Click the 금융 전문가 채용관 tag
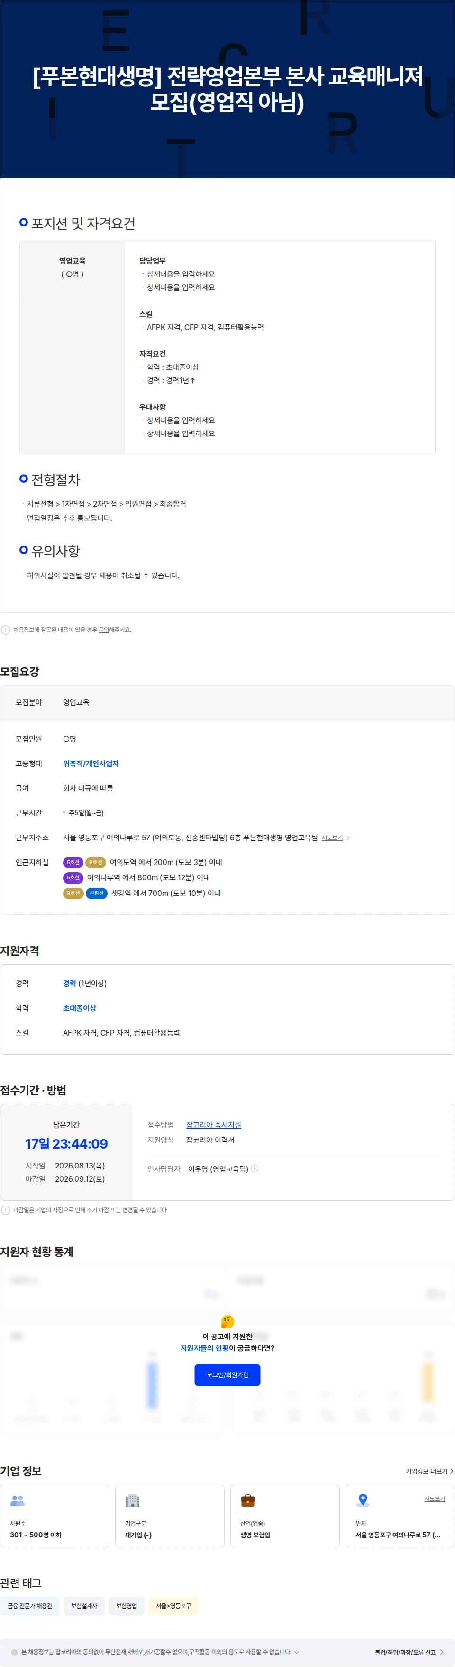The height and width of the screenshot is (1667, 455). tap(30, 1606)
